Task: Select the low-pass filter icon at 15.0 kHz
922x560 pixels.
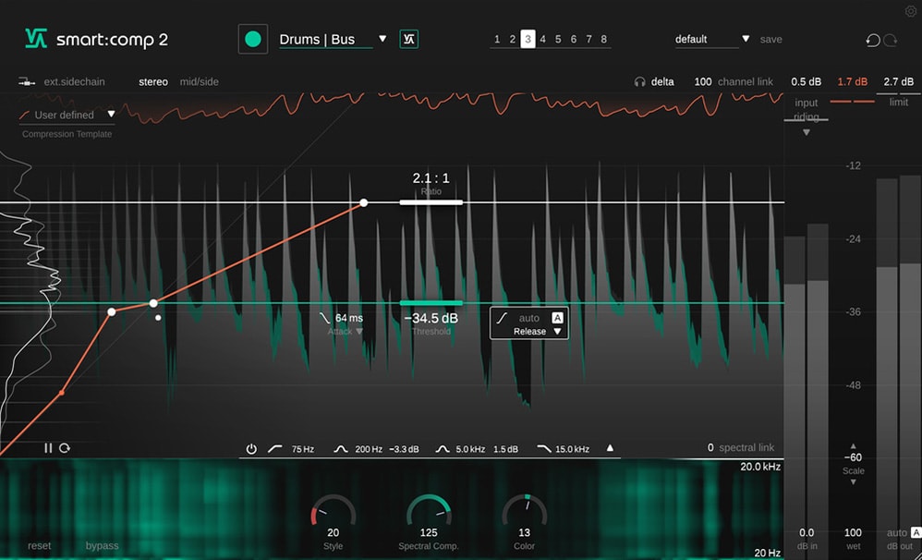Action: click(544, 449)
